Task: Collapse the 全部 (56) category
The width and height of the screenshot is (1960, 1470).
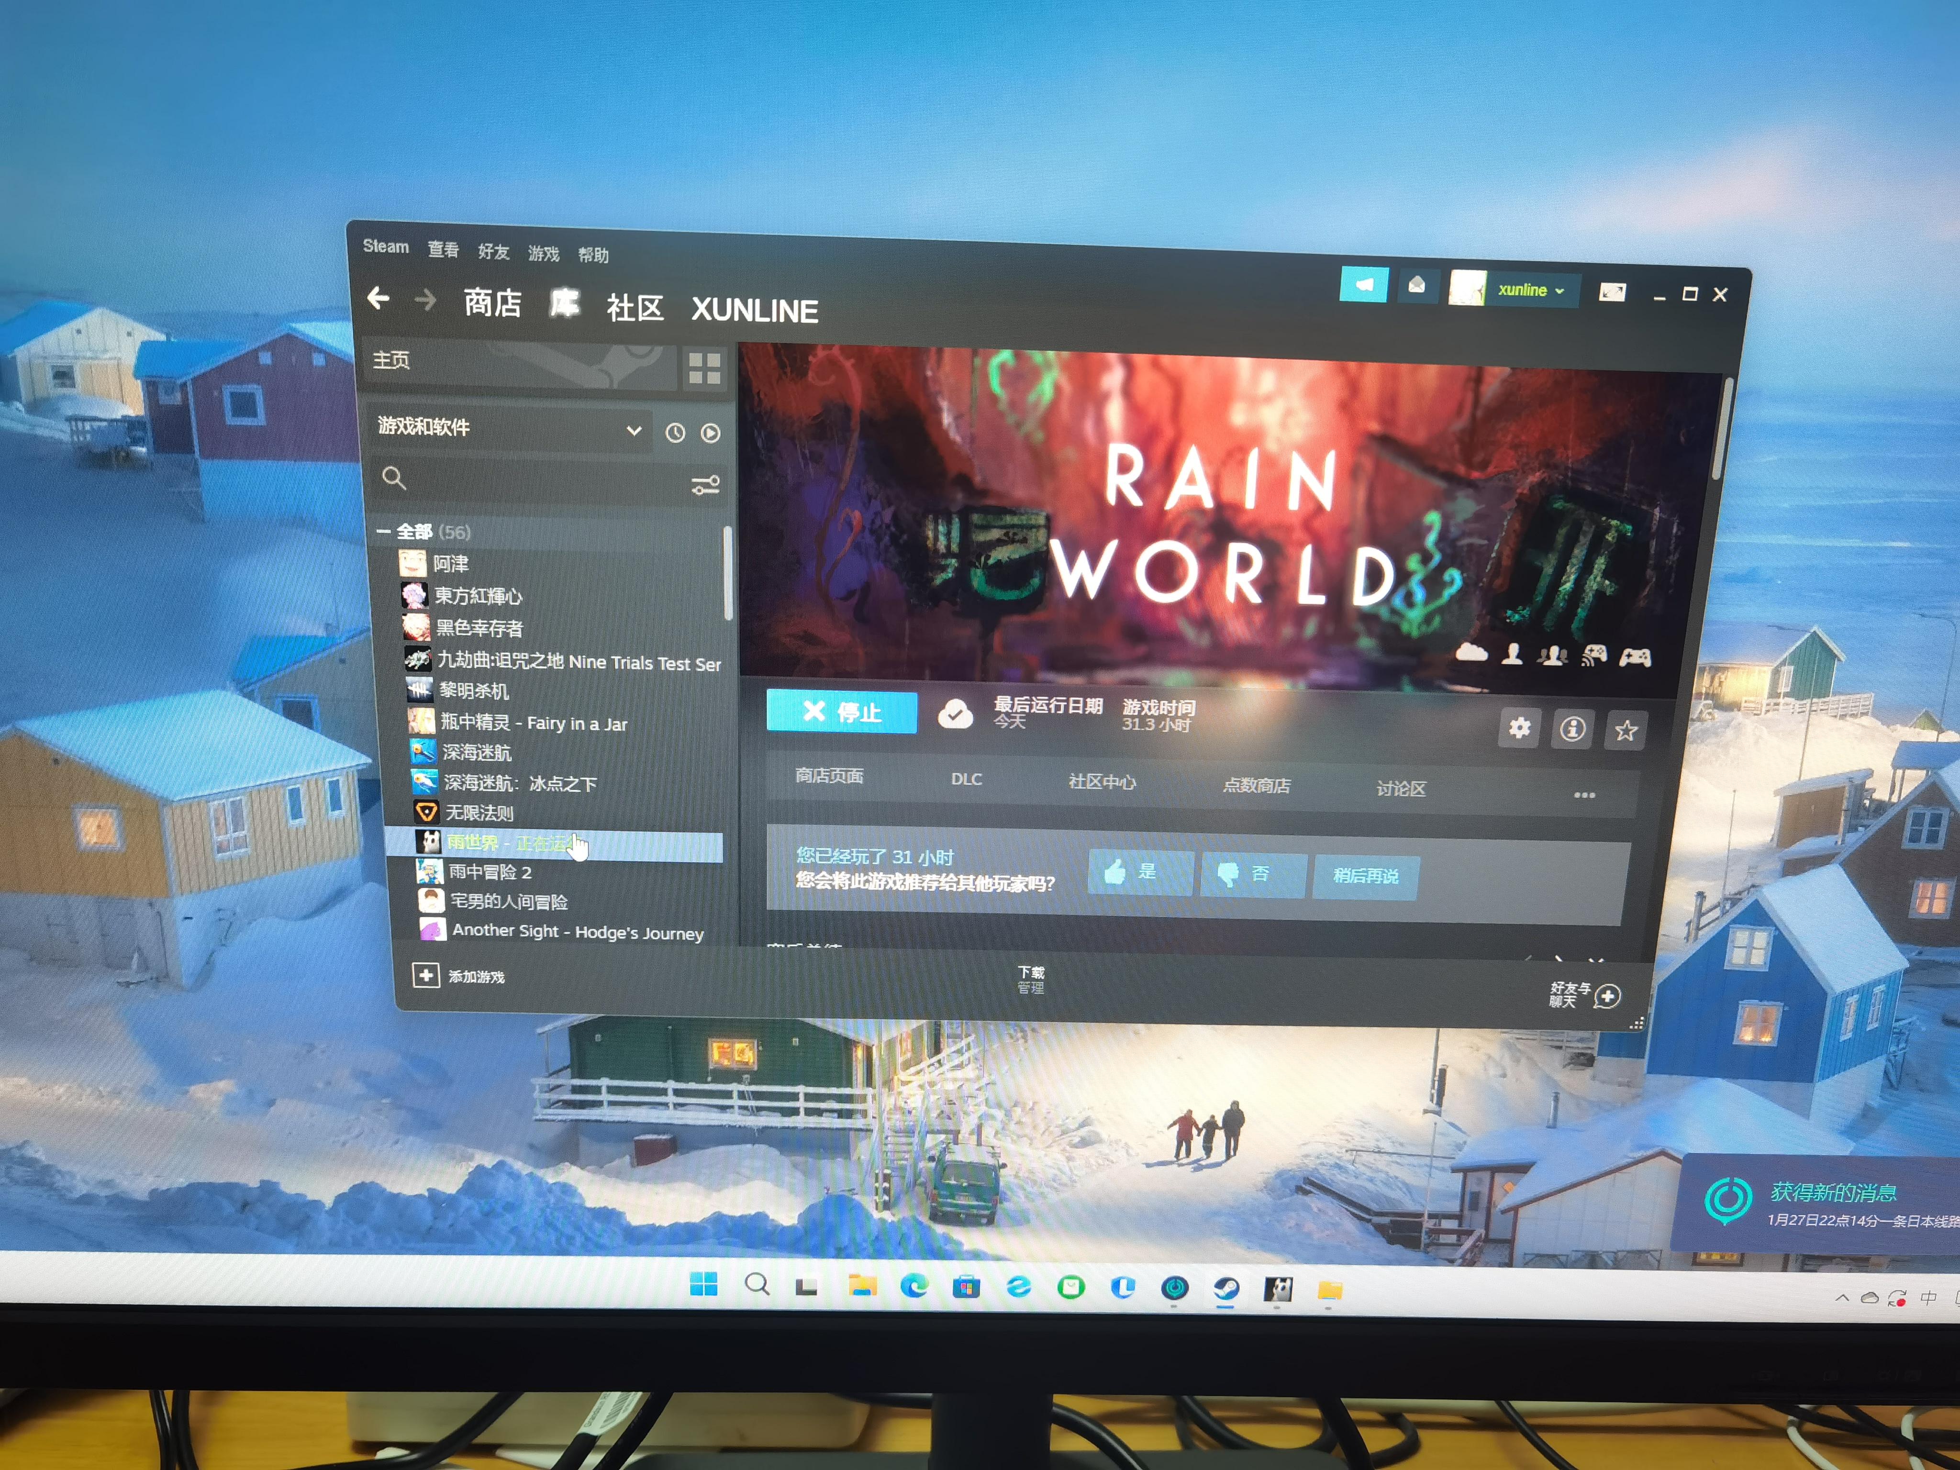Action: pyautogui.click(x=384, y=531)
